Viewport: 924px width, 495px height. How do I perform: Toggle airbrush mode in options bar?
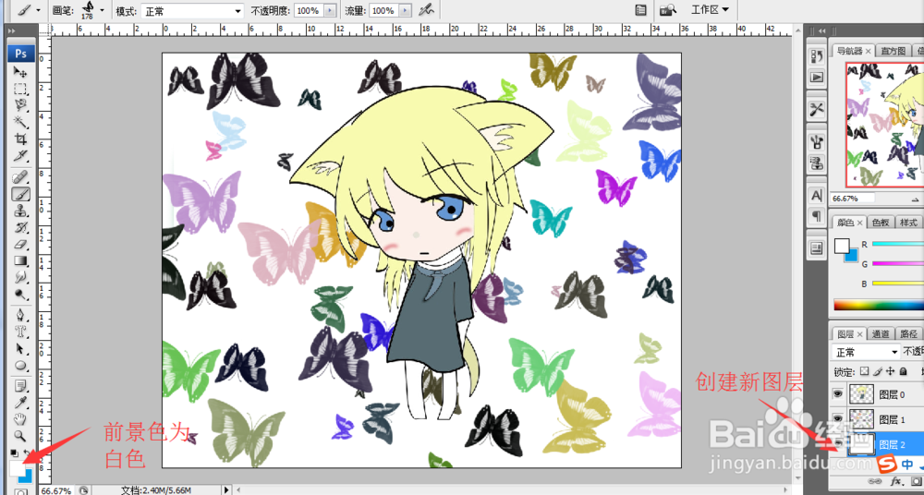pyautogui.click(x=425, y=10)
